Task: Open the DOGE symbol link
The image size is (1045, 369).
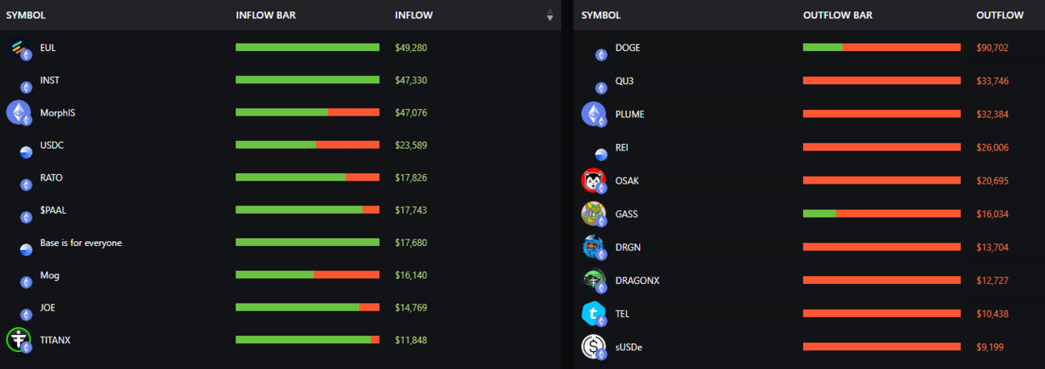Action: coord(628,48)
